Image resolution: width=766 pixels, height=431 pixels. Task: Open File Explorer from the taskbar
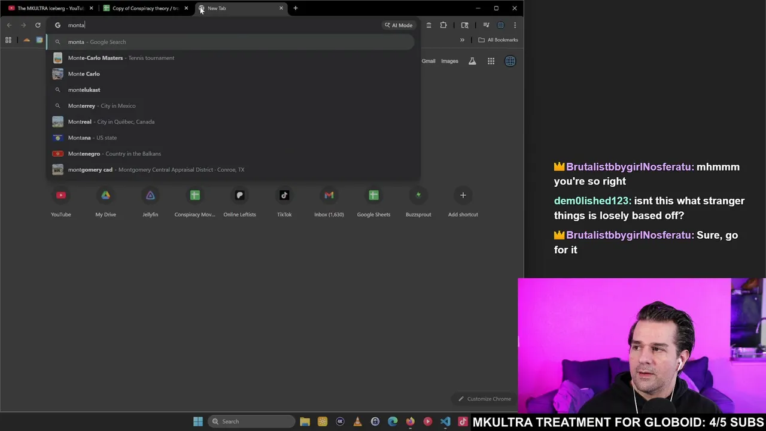tap(305, 421)
